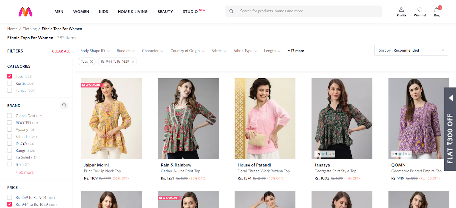
Task: Go to Home breadcrumb link
Action: click(13, 29)
